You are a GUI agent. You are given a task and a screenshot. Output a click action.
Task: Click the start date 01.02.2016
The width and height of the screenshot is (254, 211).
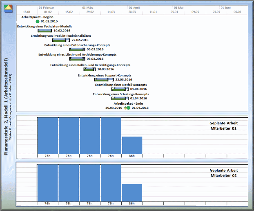[49, 21]
